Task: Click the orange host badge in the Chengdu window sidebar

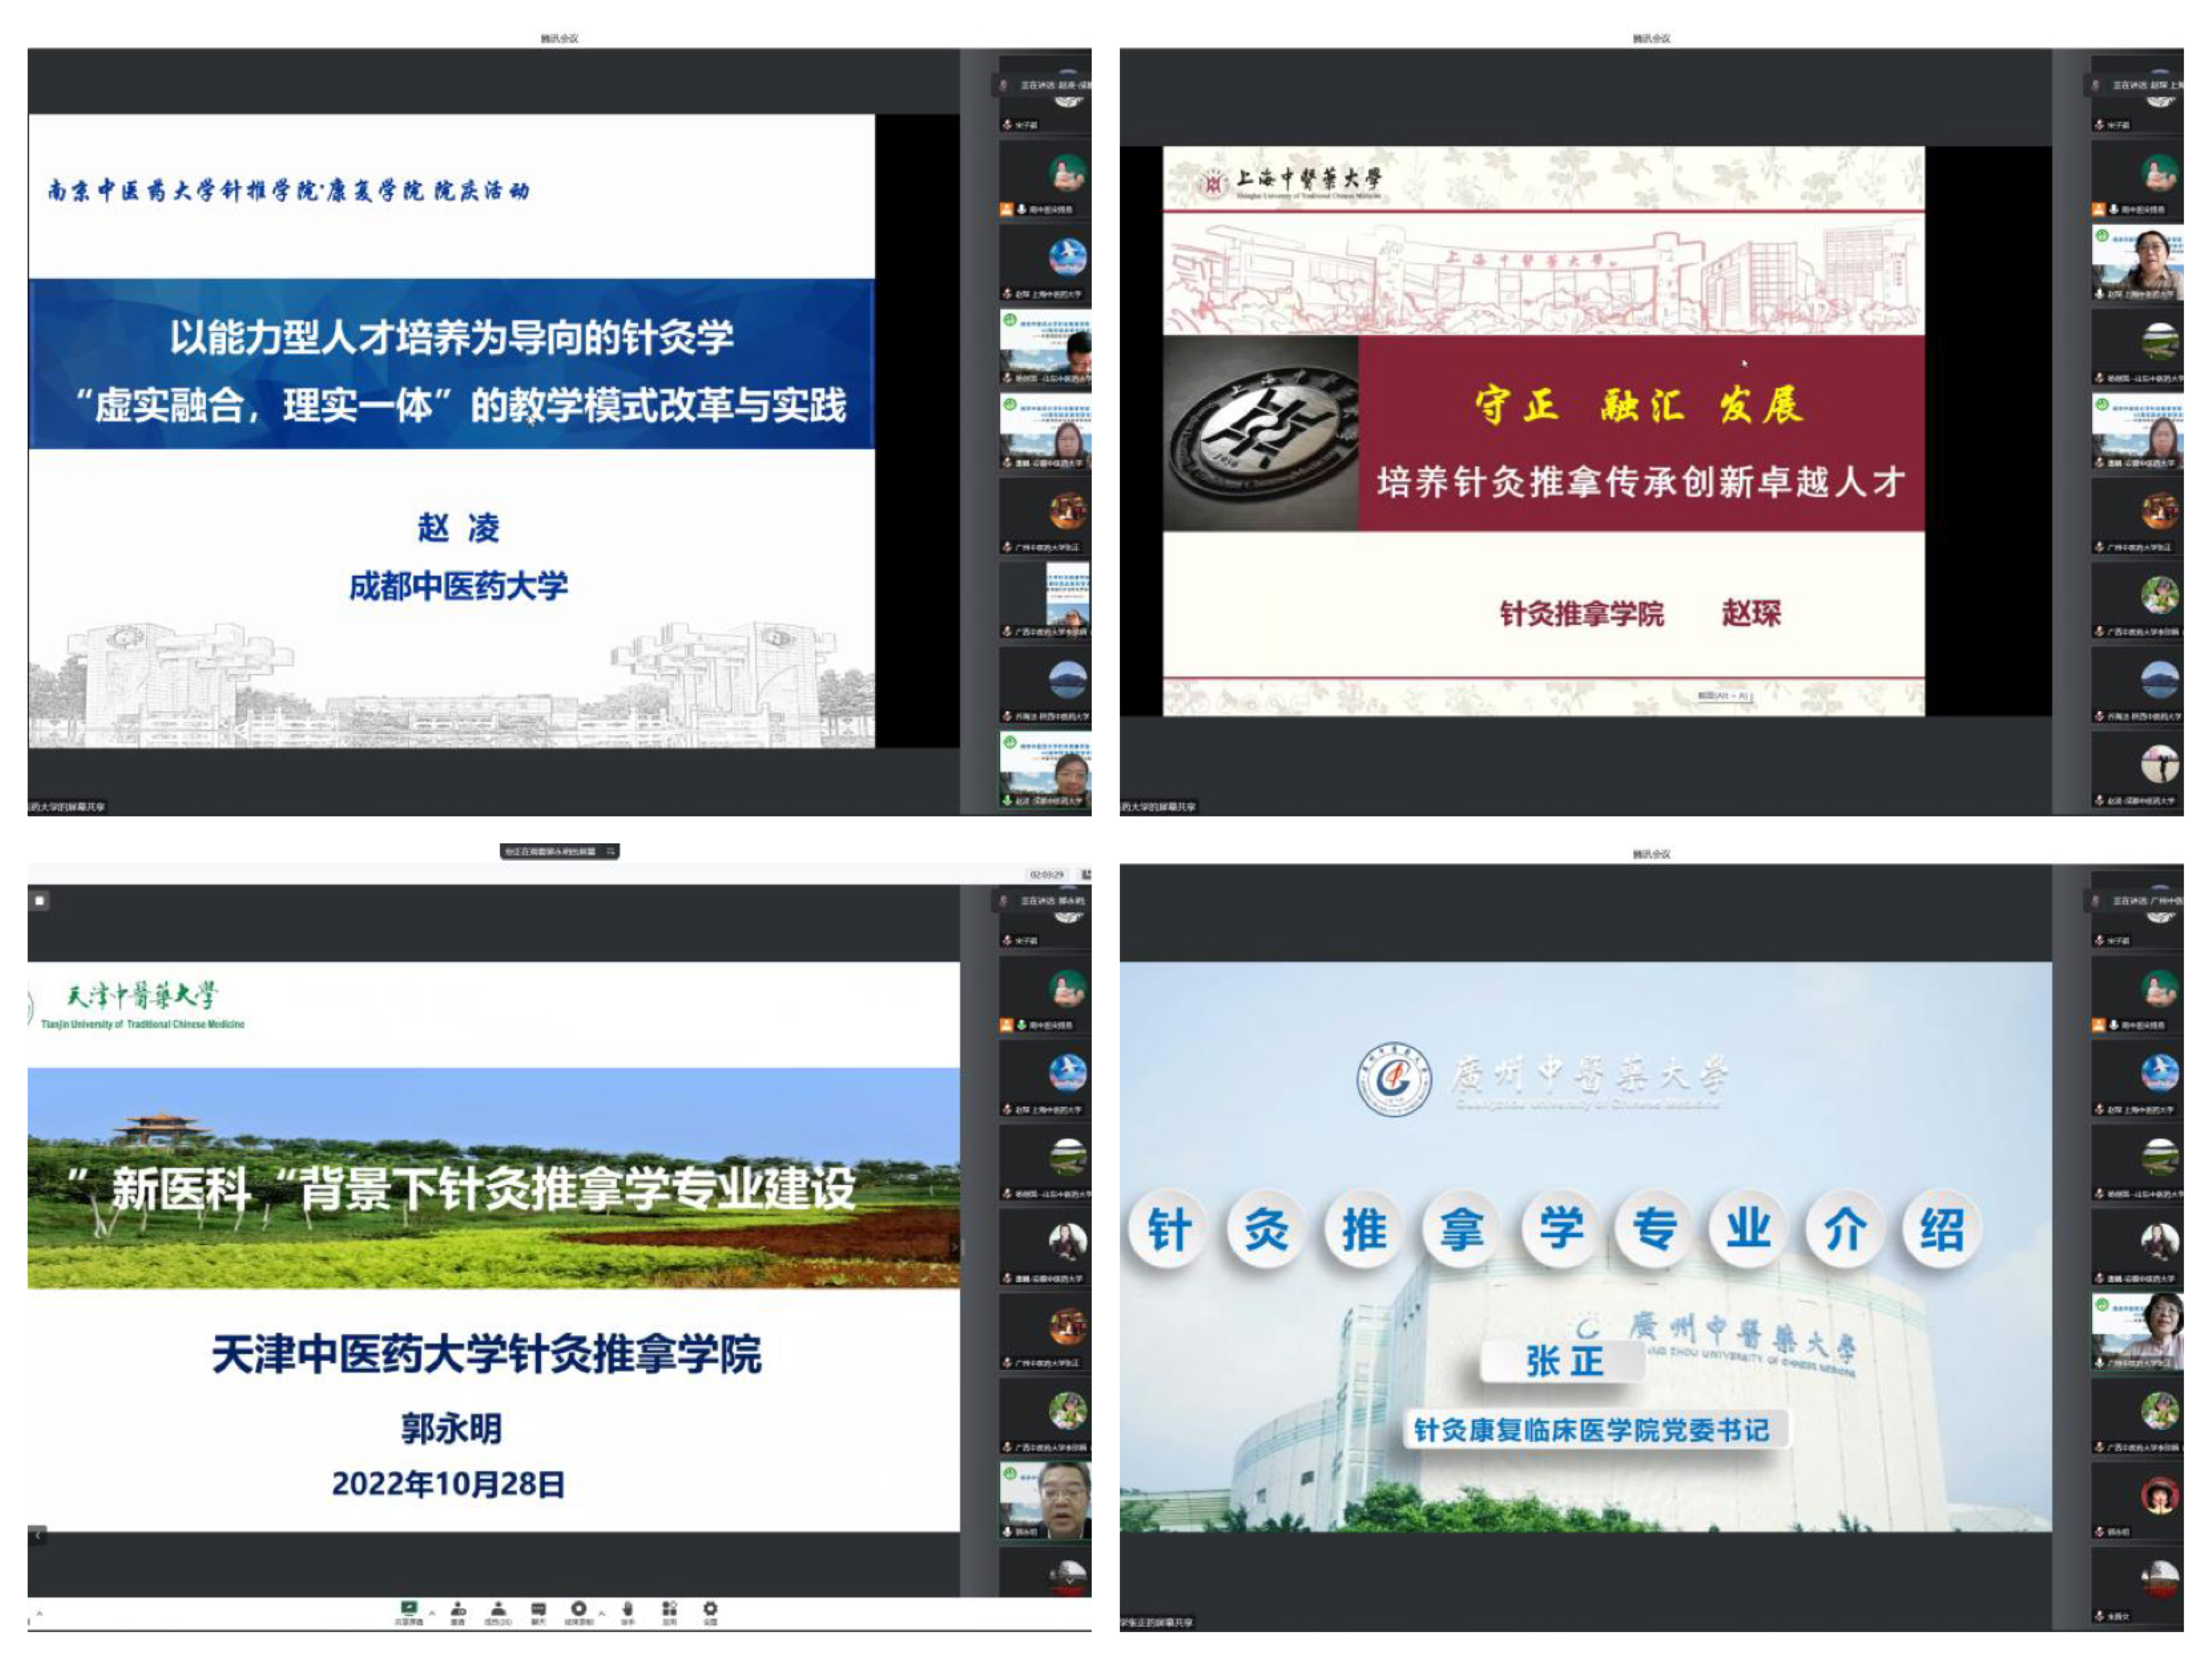Action: [x=1007, y=209]
